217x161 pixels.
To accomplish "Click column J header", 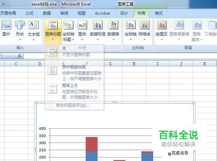I will coord(181,64).
